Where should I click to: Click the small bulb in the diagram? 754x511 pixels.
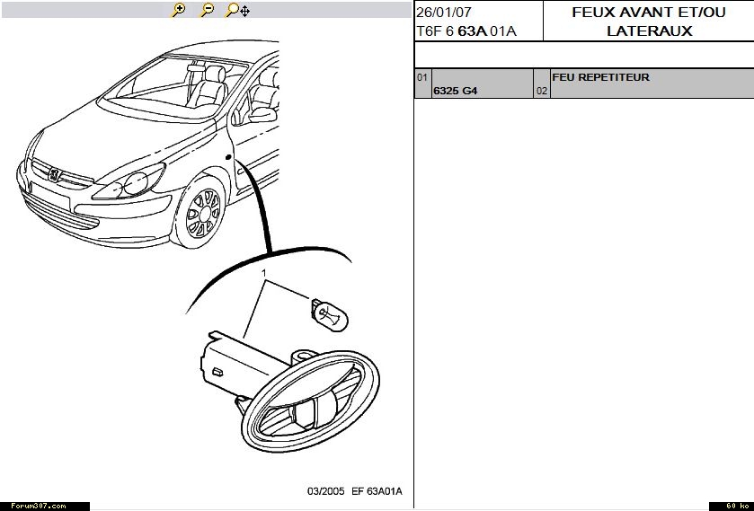(x=331, y=313)
